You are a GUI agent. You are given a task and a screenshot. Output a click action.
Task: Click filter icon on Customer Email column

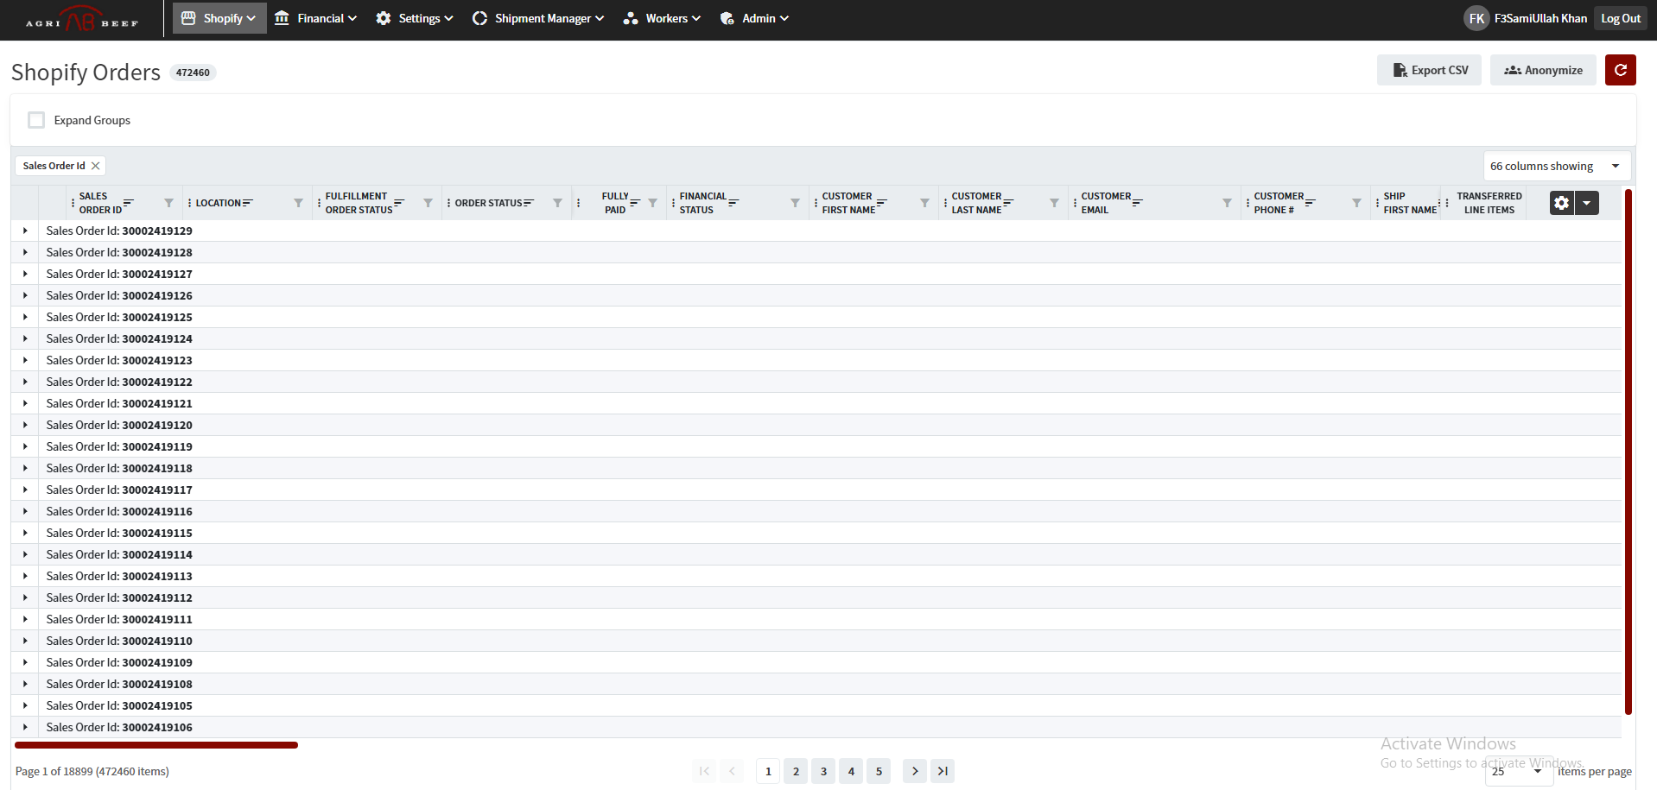[x=1227, y=203]
